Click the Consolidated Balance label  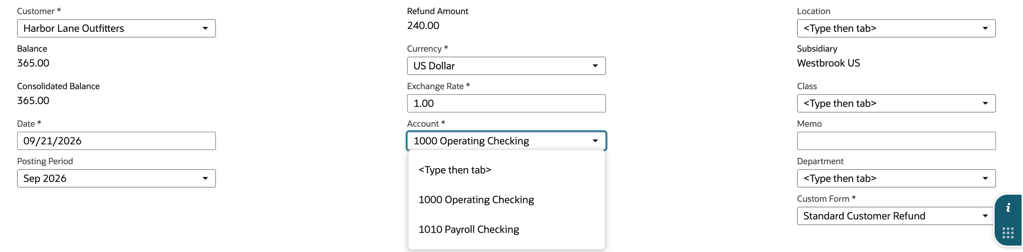(58, 86)
